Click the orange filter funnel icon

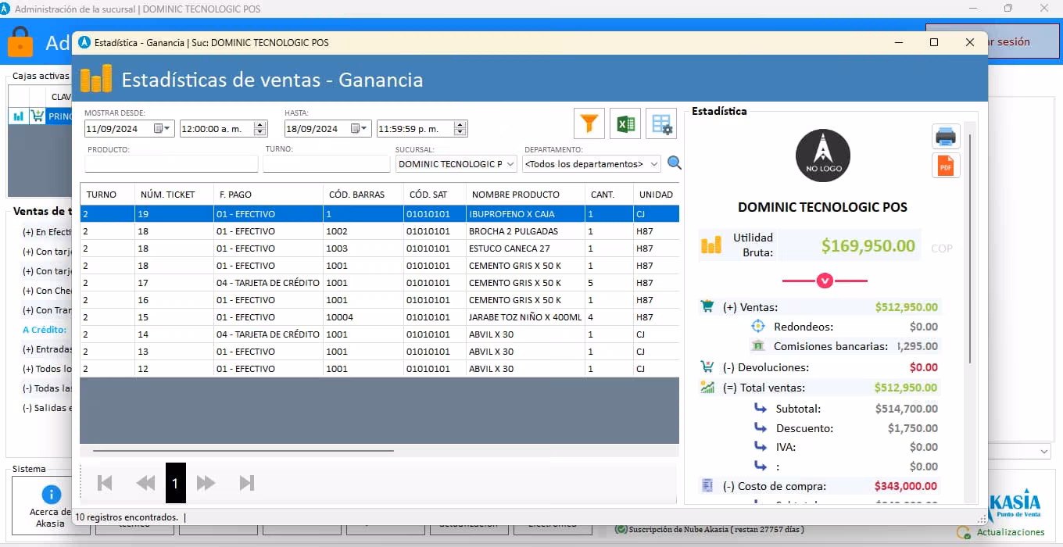tap(589, 123)
